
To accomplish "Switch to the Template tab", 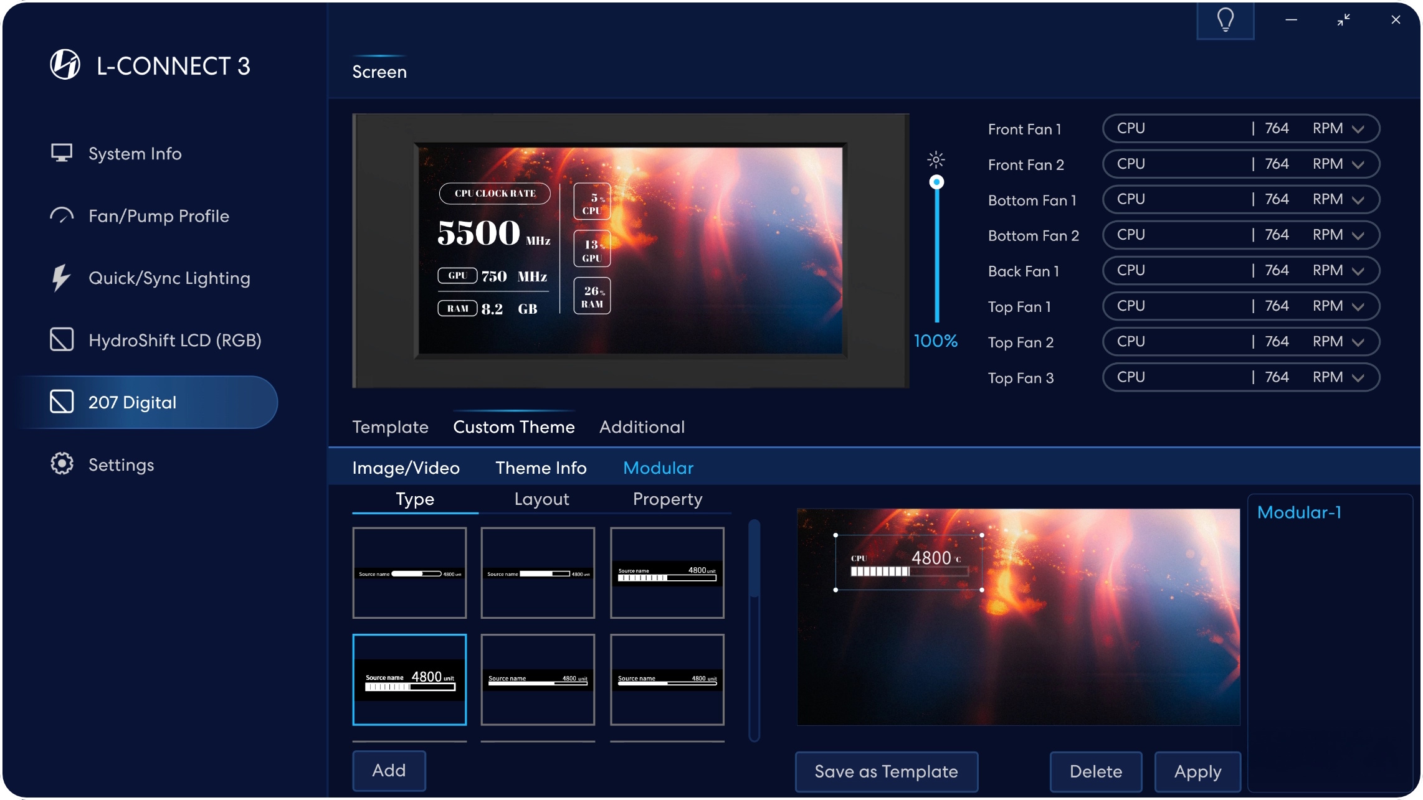I will pyautogui.click(x=390, y=427).
